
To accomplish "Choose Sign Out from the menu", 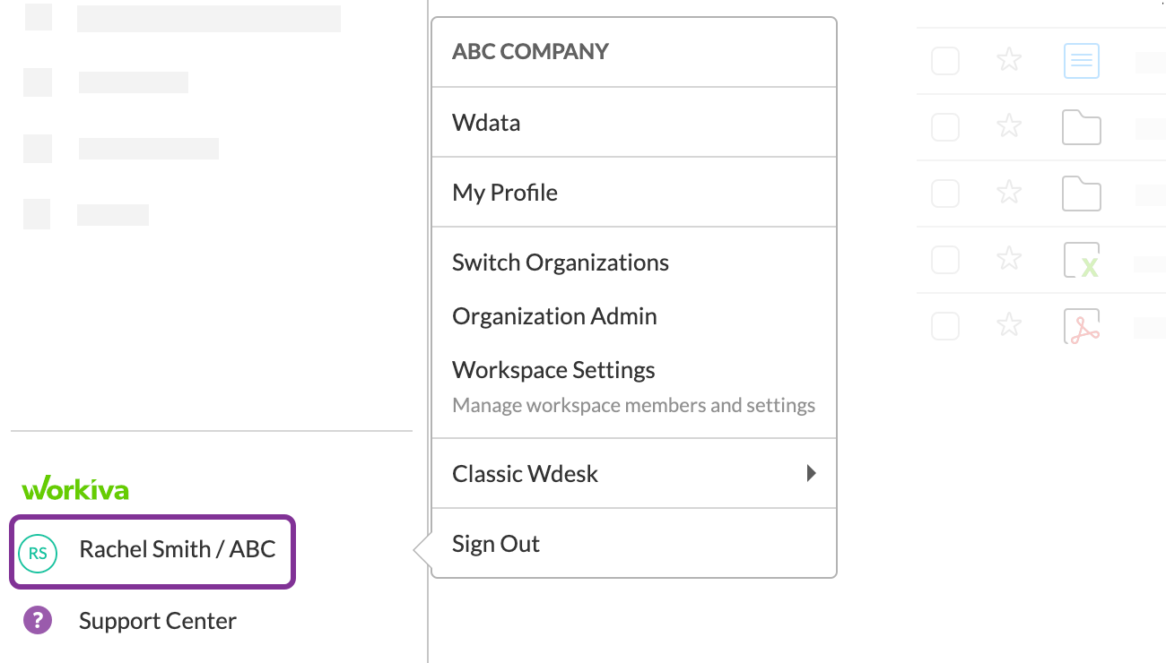I will click(x=496, y=544).
